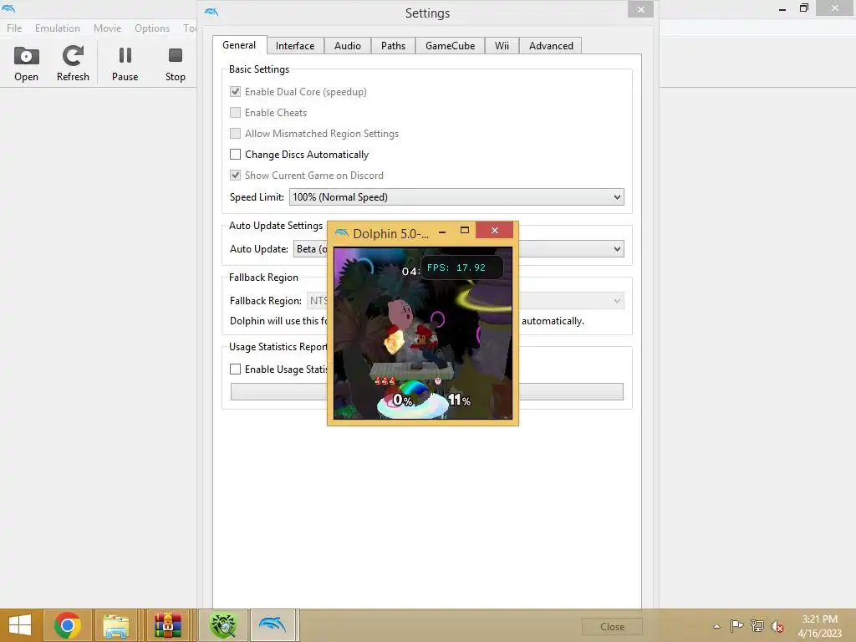The height and width of the screenshot is (642, 856).
Task: Toggle Show Current Game on Discord
Action: tap(235, 176)
